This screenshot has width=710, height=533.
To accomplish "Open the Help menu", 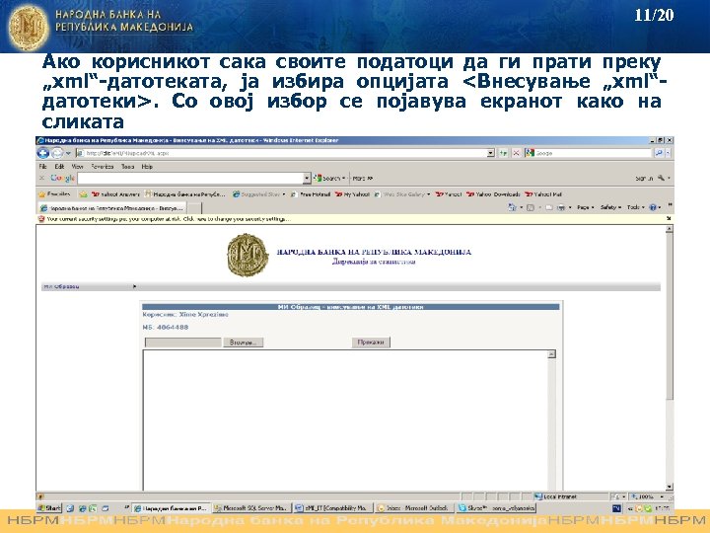I will [x=147, y=167].
